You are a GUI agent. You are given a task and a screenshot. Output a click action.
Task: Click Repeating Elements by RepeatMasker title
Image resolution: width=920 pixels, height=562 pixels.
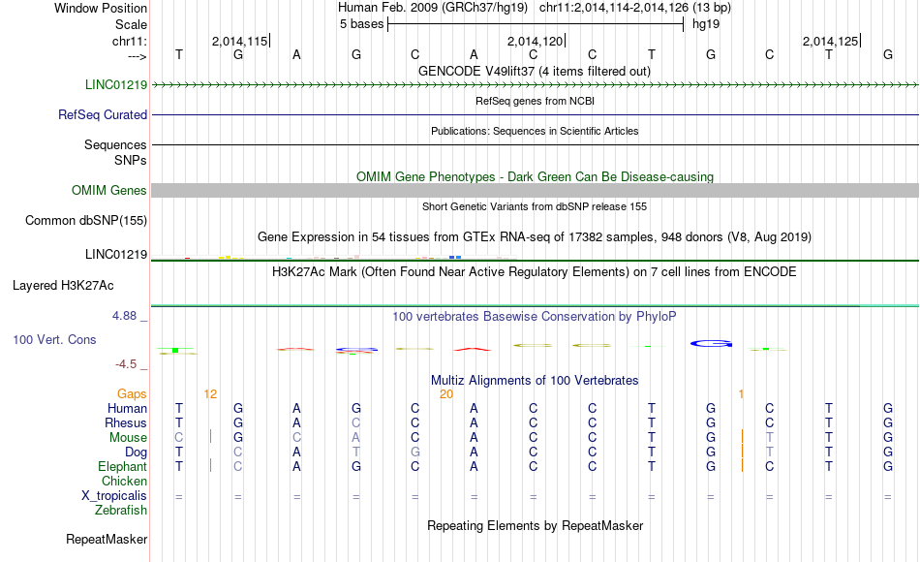click(536, 525)
